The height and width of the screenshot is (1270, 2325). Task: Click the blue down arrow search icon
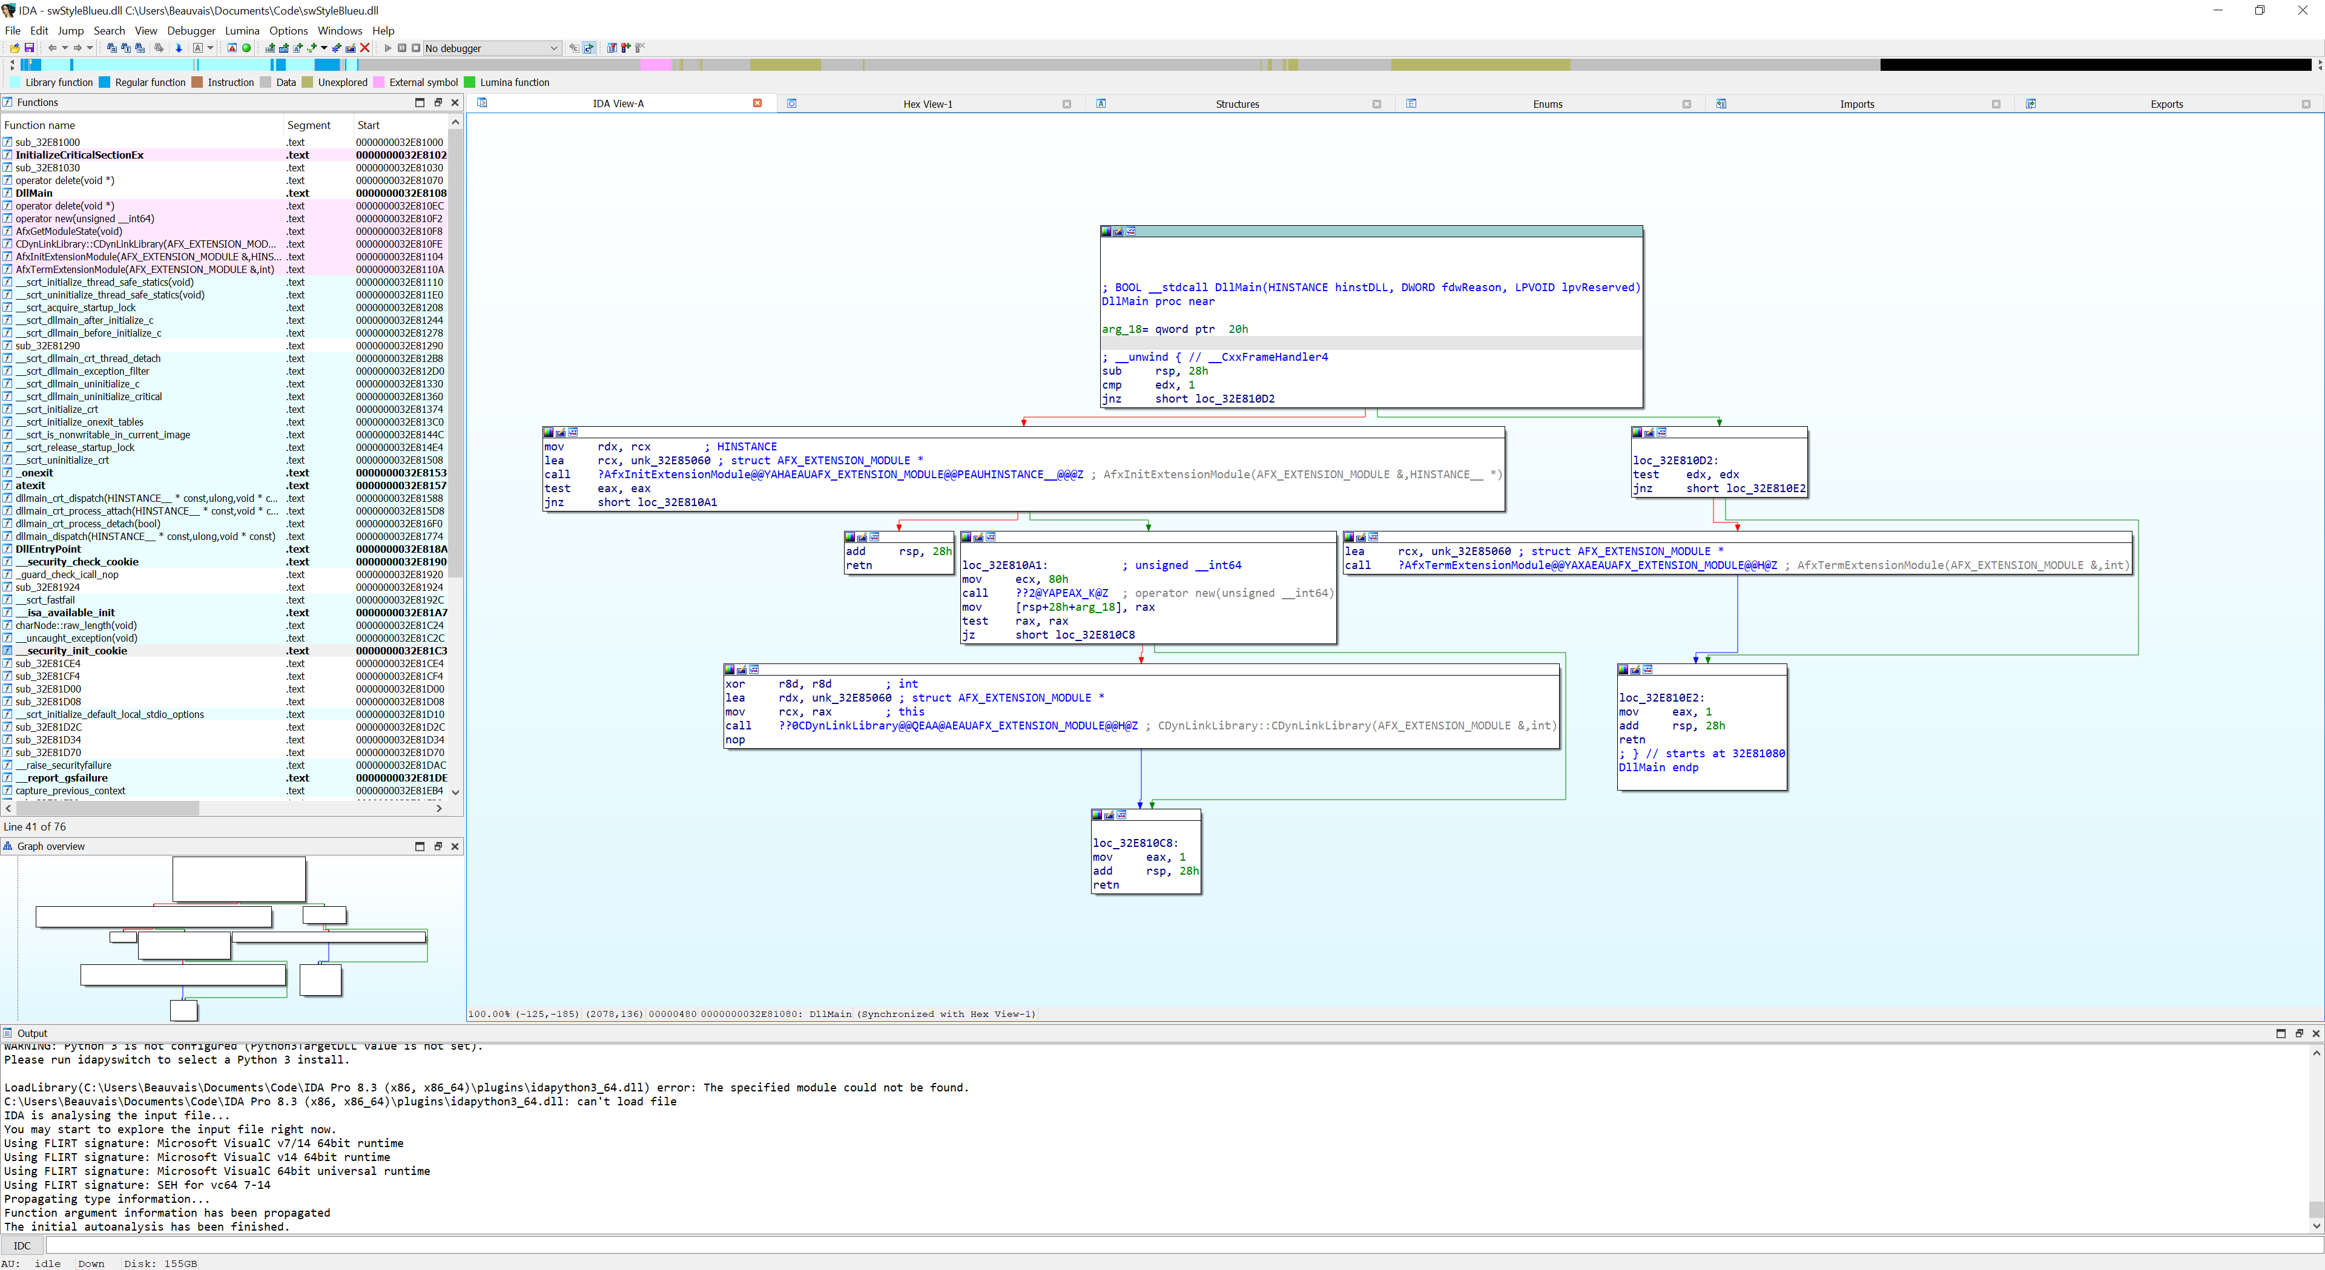tap(179, 48)
